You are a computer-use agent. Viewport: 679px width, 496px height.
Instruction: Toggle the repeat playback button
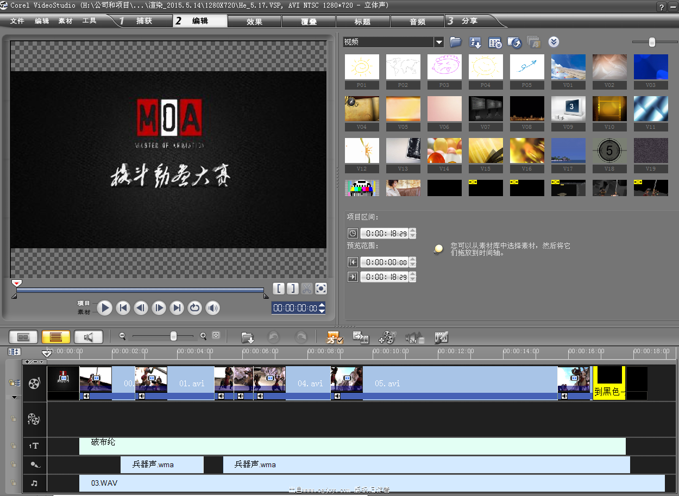[x=195, y=308]
